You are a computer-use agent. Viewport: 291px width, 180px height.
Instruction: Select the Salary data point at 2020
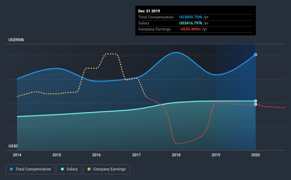pyautogui.click(x=256, y=101)
